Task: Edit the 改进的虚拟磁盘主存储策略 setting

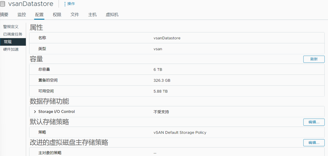Action: (x=314, y=143)
